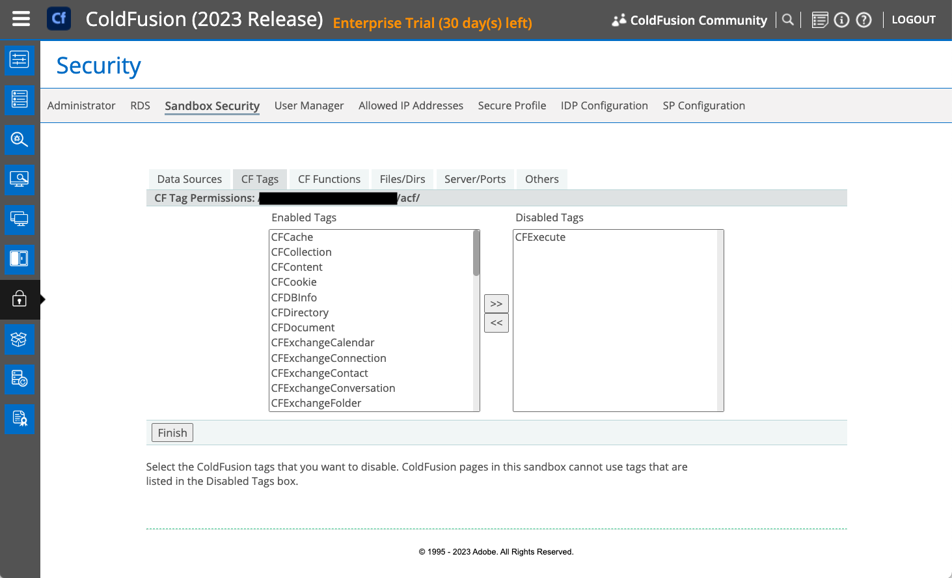Click the ColdFusion Cf logo
Viewport: 952px width, 578px height.
click(59, 18)
